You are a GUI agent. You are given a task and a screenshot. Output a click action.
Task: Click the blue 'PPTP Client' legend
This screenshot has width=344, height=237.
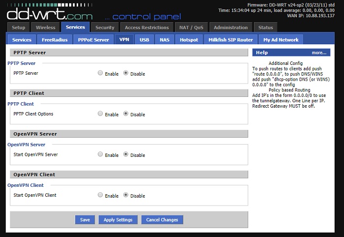(21, 104)
